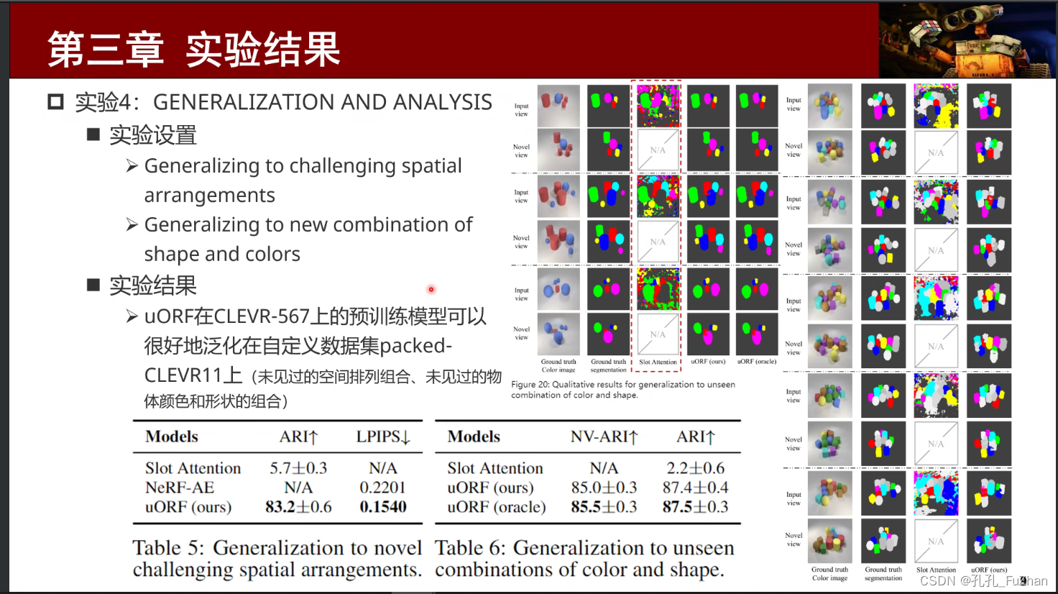Click the bold value "83.2±0.6"
This screenshot has width=1058, height=594.
[x=298, y=507]
